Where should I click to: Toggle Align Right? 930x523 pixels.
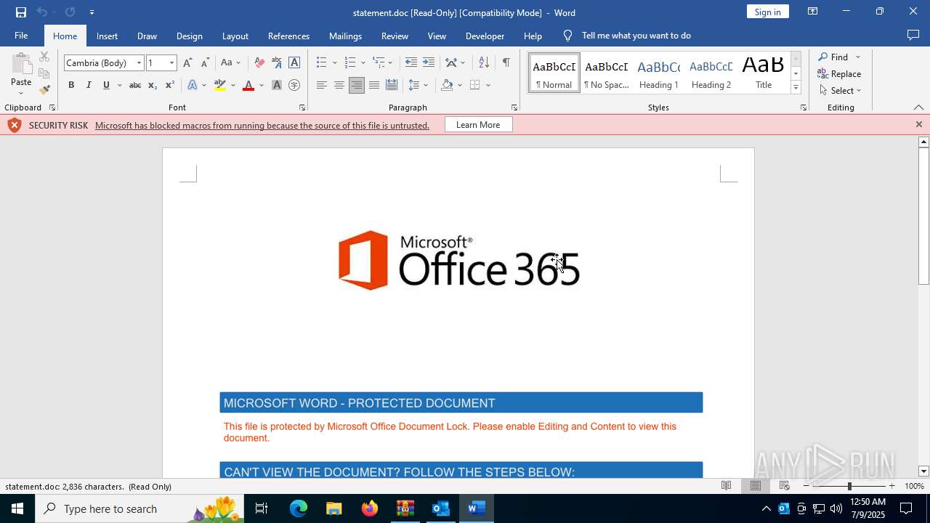[x=356, y=86]
